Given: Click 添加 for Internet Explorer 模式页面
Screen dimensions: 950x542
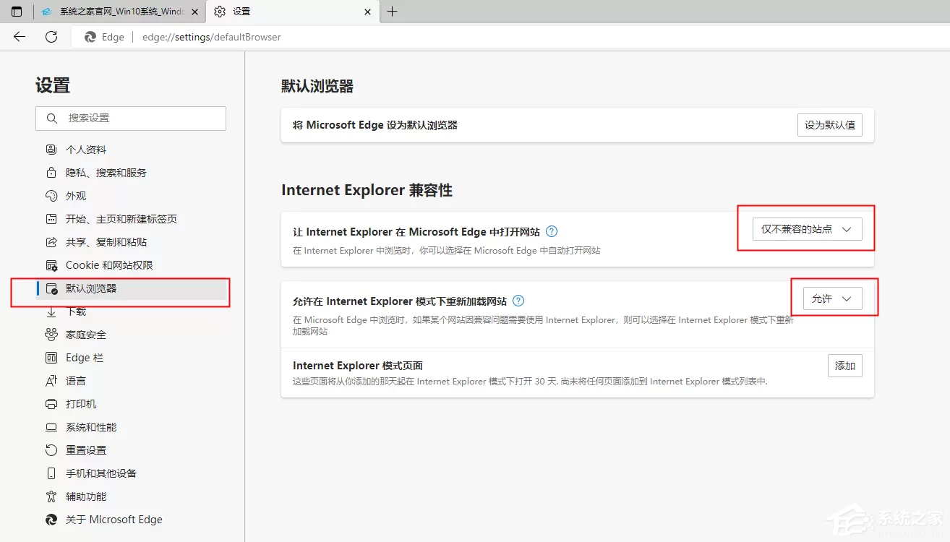Looking at the screenshot, I should pos(845,366).
